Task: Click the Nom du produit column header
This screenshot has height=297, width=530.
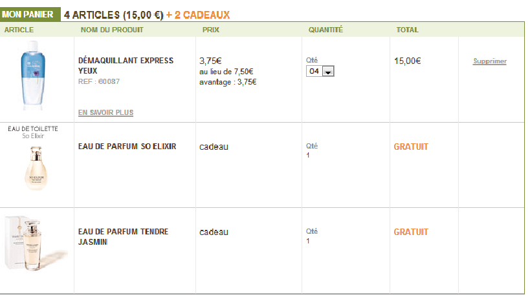Action: coord(112,30)
